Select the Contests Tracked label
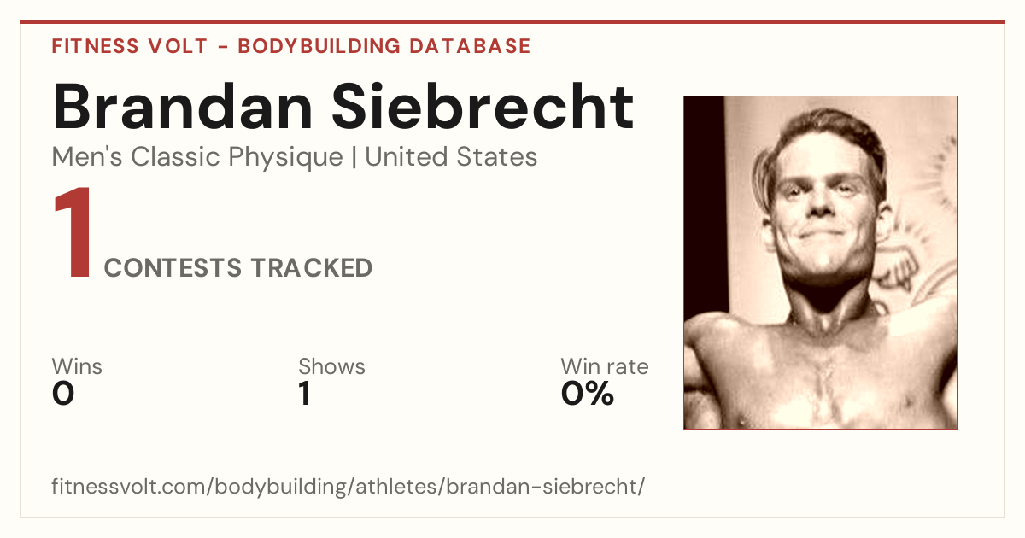Screen dimensions: 1025x538 coord(238,268)
